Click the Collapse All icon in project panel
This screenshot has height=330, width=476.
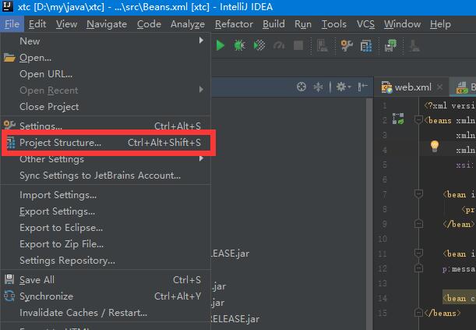(318, 87)
